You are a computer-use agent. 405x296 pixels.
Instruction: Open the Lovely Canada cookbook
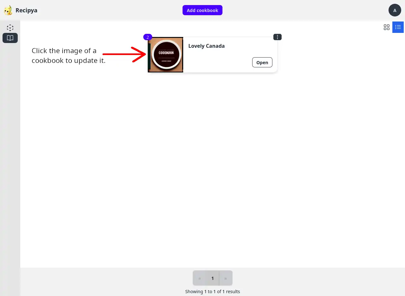(262, 62)
